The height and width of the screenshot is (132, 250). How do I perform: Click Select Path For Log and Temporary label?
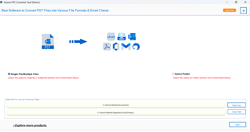pyautogui.click(x=22, y=100)
